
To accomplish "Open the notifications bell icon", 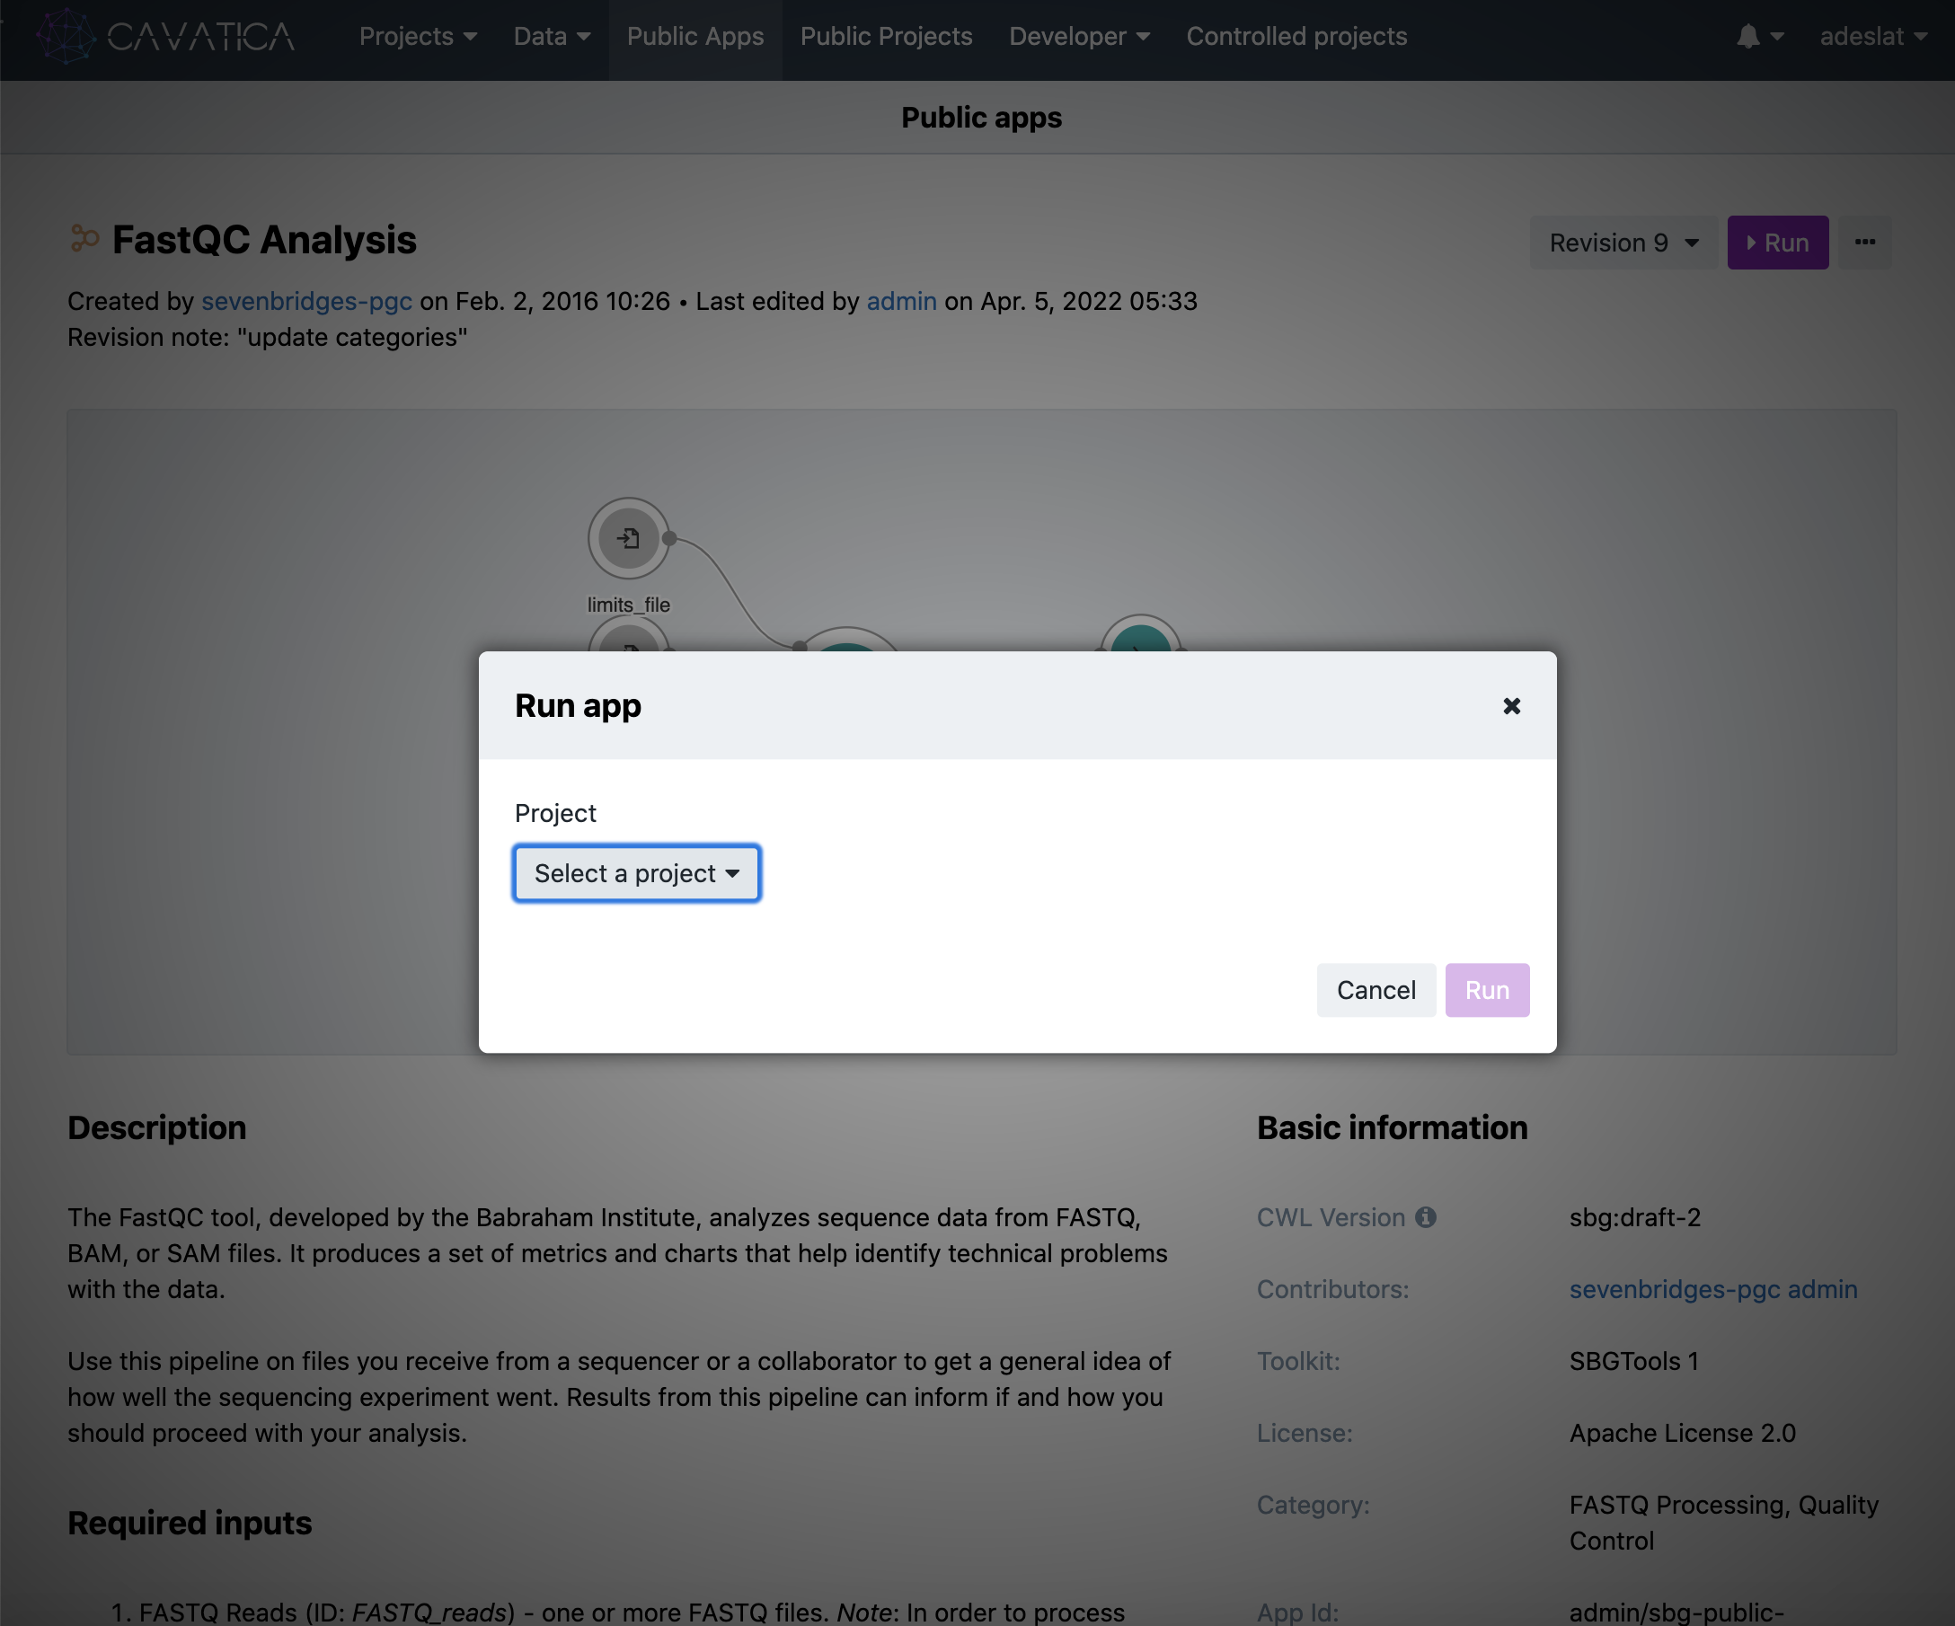I will (1747, 36).
